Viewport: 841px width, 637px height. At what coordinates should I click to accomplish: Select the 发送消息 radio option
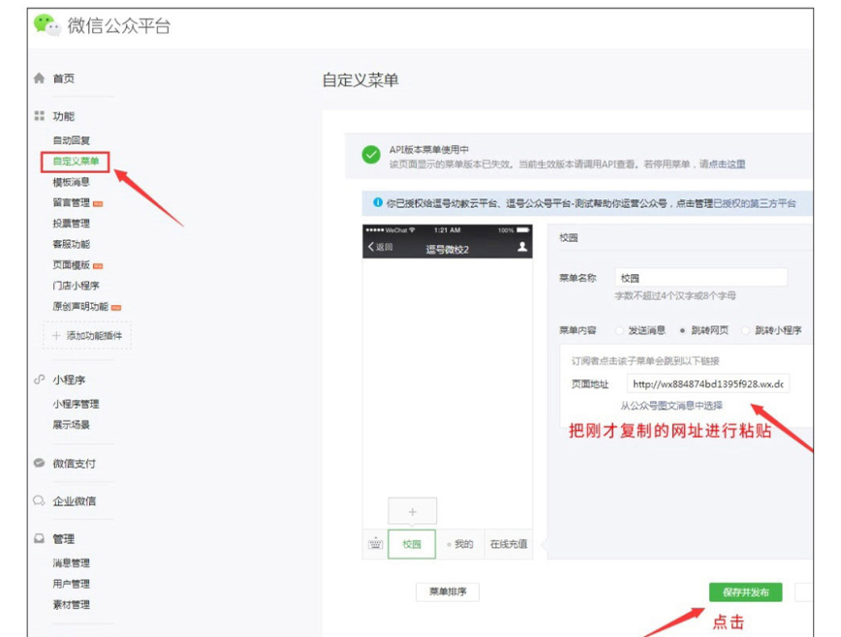[619, 331]
